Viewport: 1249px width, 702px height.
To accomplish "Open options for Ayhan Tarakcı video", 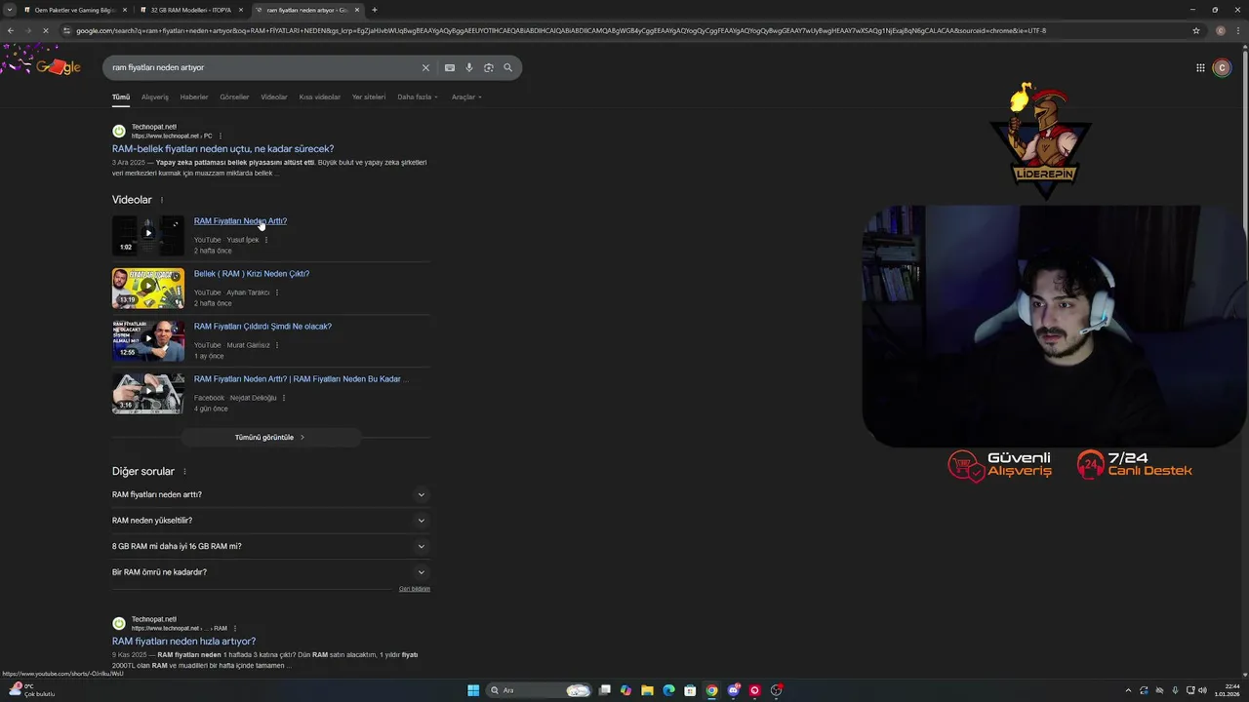I will pos(277,292).
